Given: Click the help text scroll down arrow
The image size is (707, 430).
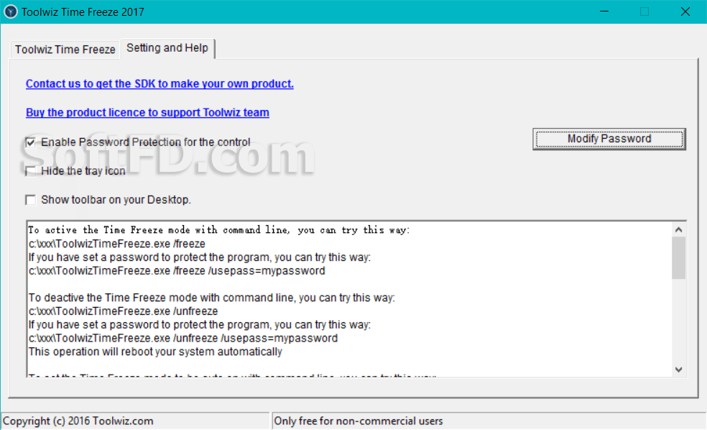Looking at the screenshot, I should point(678,370).
